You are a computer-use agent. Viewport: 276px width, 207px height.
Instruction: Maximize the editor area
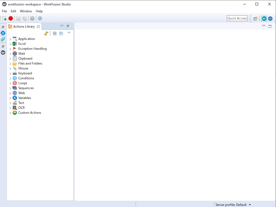pos(270,26)
